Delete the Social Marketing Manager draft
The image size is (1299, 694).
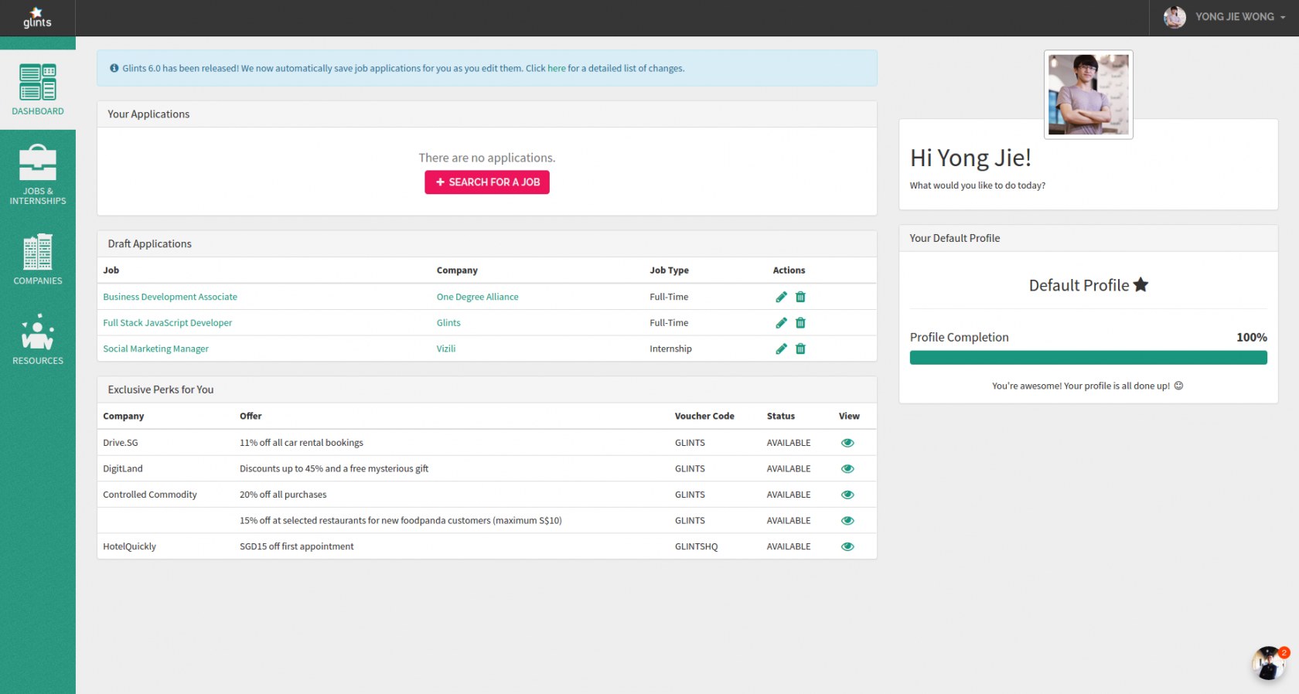[x=800, y=349]
